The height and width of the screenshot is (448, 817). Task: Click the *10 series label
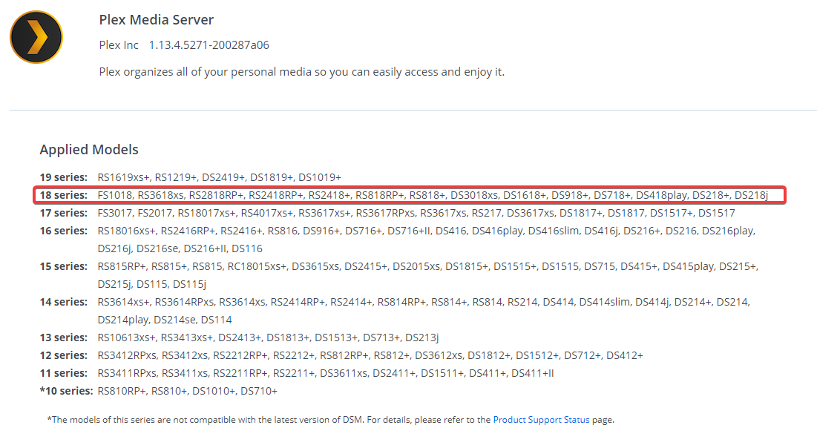pyautogui.click(x=66, y=391)
